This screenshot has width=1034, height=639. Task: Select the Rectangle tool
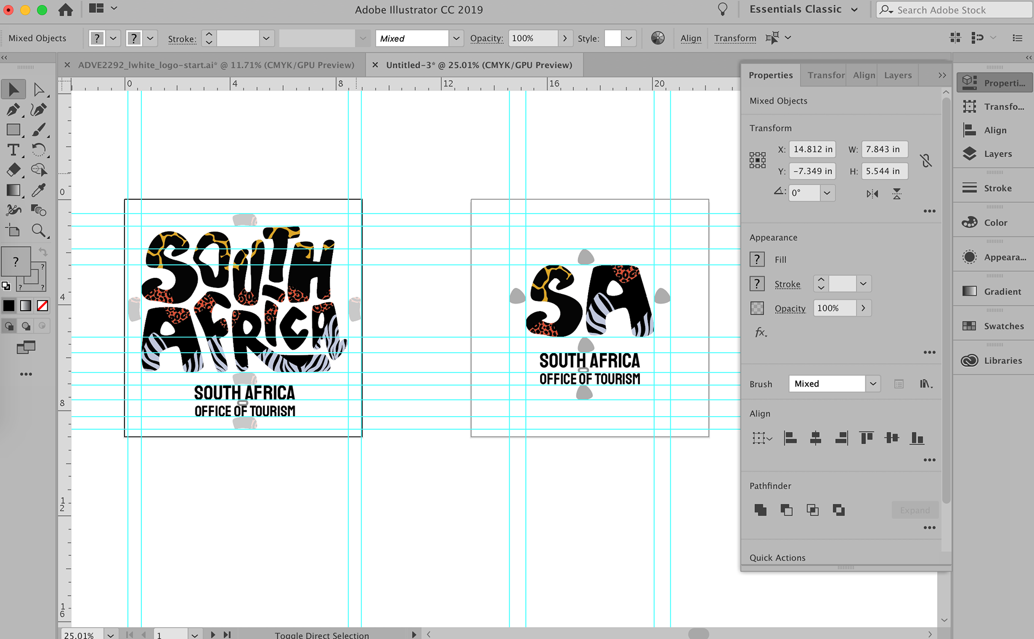coord(14,130)
